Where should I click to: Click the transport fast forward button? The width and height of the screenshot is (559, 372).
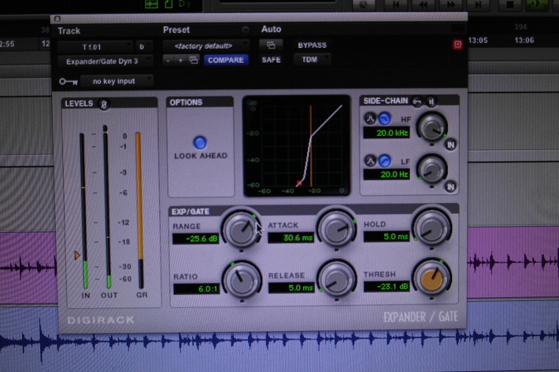coord(450,5)
